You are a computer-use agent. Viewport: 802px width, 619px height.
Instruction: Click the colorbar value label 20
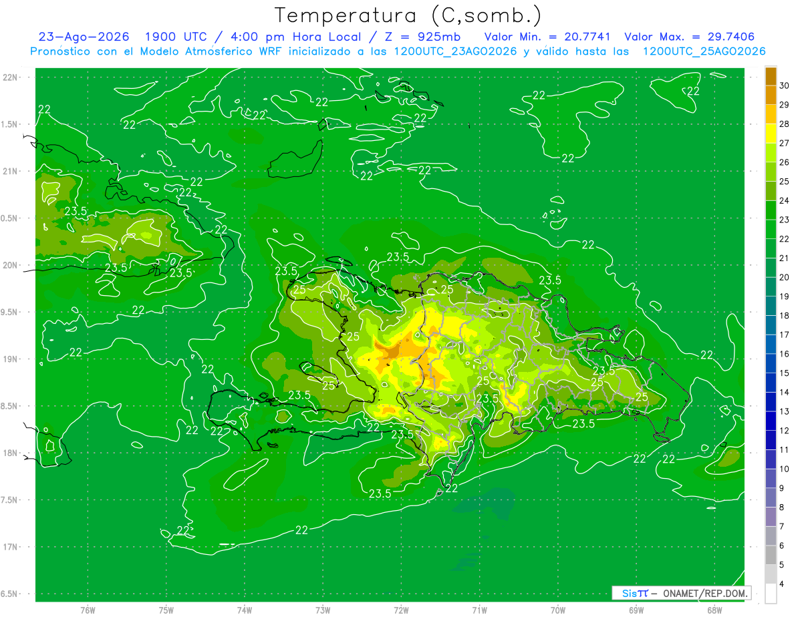pos(785,277)
